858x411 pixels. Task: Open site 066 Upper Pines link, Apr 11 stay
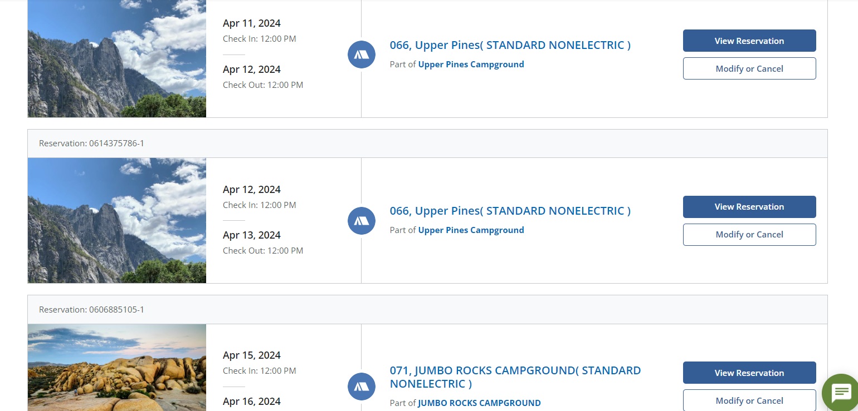click(x=510, y=45)
